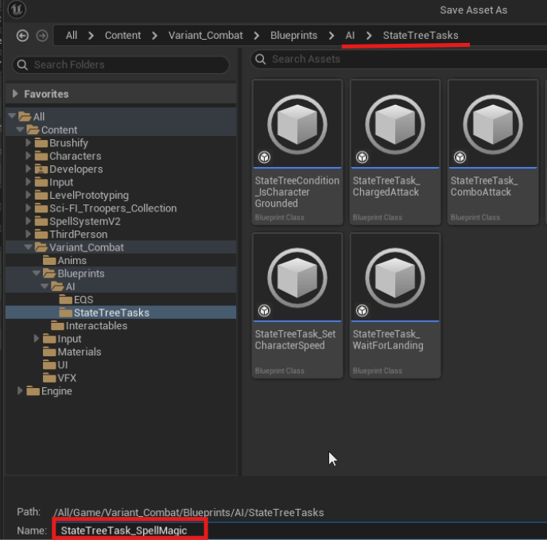This screenshot has width=547, height=540.
Task: Open chevron dropdown after AI breadcrumb
Action: [x=369, y=36]
